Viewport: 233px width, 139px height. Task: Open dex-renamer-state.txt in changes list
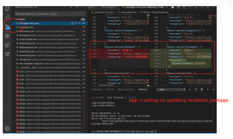coord(50,64)
